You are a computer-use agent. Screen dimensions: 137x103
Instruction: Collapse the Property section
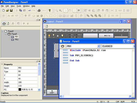(x=2, y=64)
